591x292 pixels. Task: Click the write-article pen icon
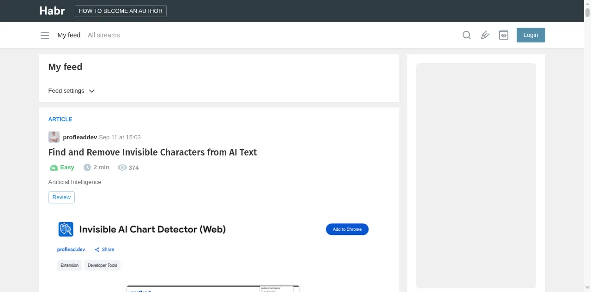pos(485,35)
